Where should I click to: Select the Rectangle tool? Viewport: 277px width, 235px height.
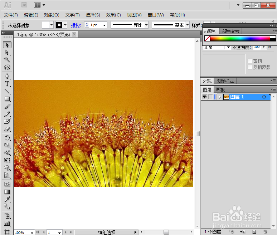(x=7, y=99)
